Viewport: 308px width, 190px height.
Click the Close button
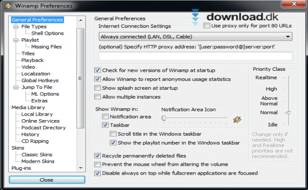(x=47, y=180)
